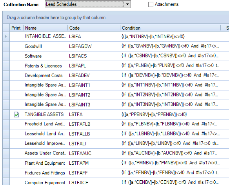Image resolution: width=229 pixels, height=185 pixels.
Task: Select TANGIBLE ASSETS name cell
Action: point(44,114)
